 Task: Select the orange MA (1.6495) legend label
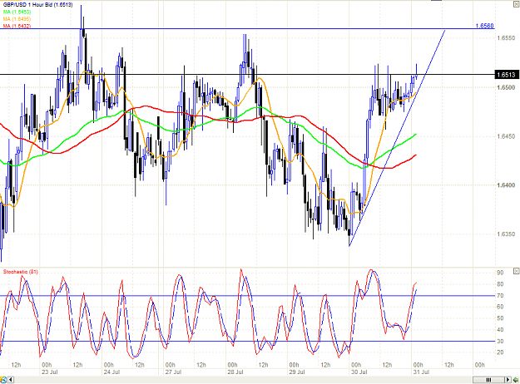pyautogui.click(x=17, y=19)
